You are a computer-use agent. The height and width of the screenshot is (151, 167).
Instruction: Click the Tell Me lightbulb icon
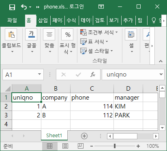(x=154, y=20)
